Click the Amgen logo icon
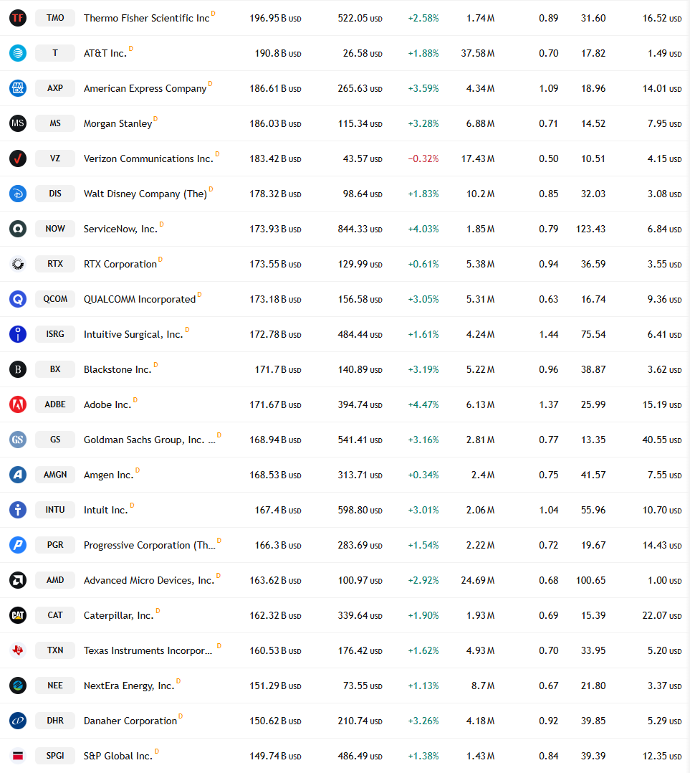The width and height of the screenshot is (690, 773). click(18, 475)
